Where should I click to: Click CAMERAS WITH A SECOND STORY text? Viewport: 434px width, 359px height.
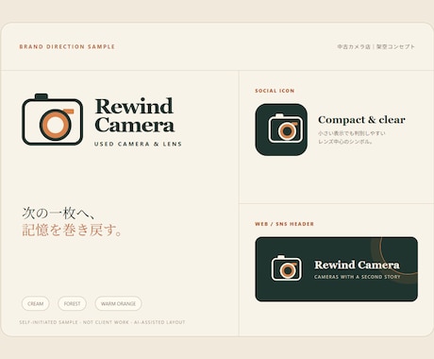point(358,277)
